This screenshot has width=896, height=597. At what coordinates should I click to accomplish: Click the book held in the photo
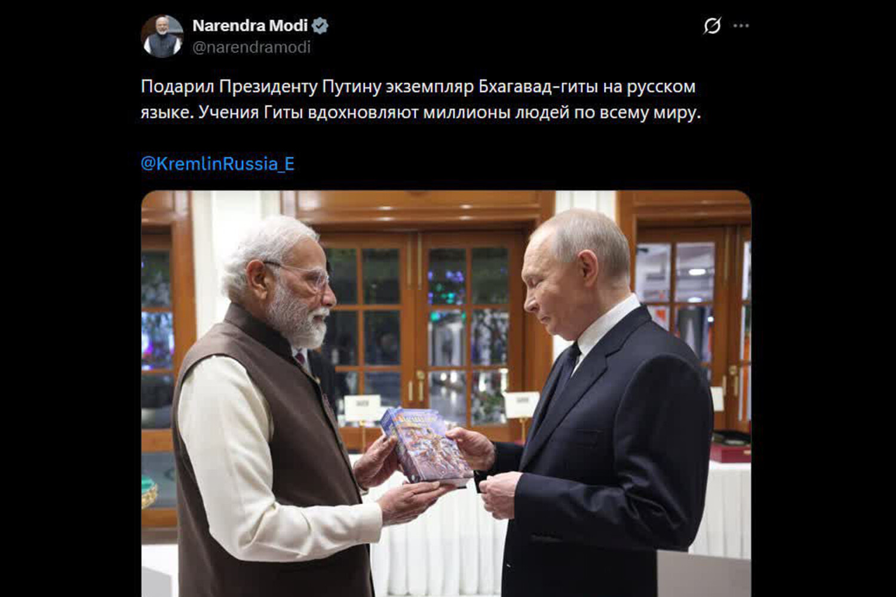pos(425,445)
